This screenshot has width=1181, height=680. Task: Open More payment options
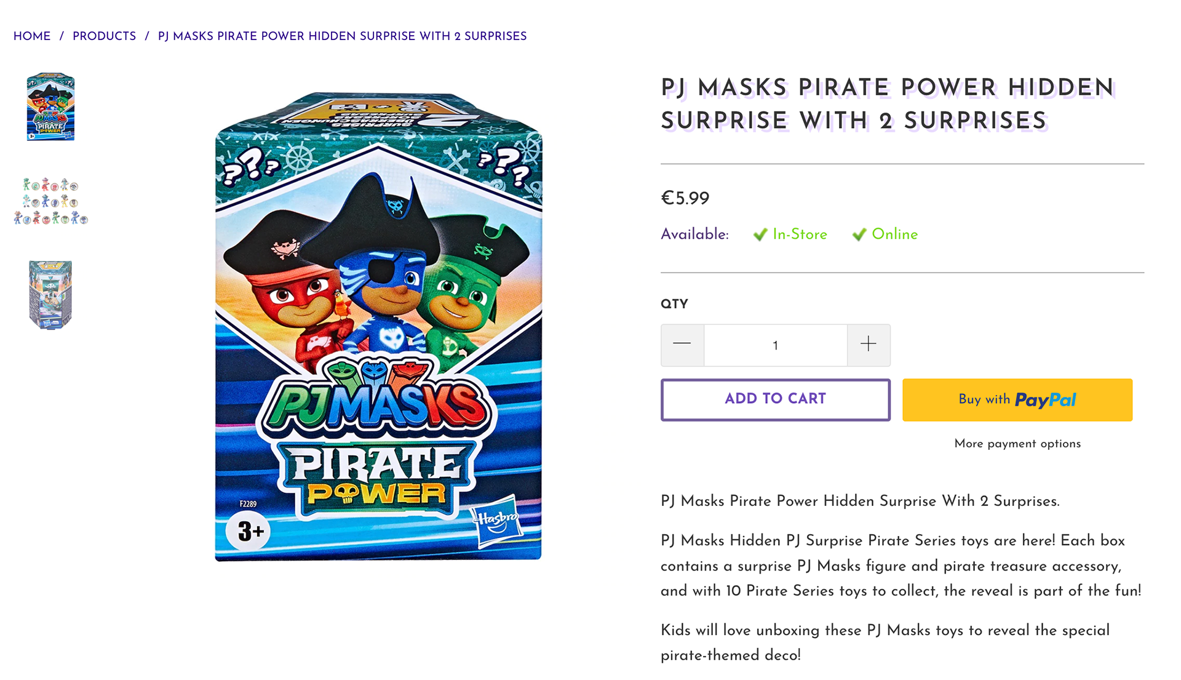1017,444
